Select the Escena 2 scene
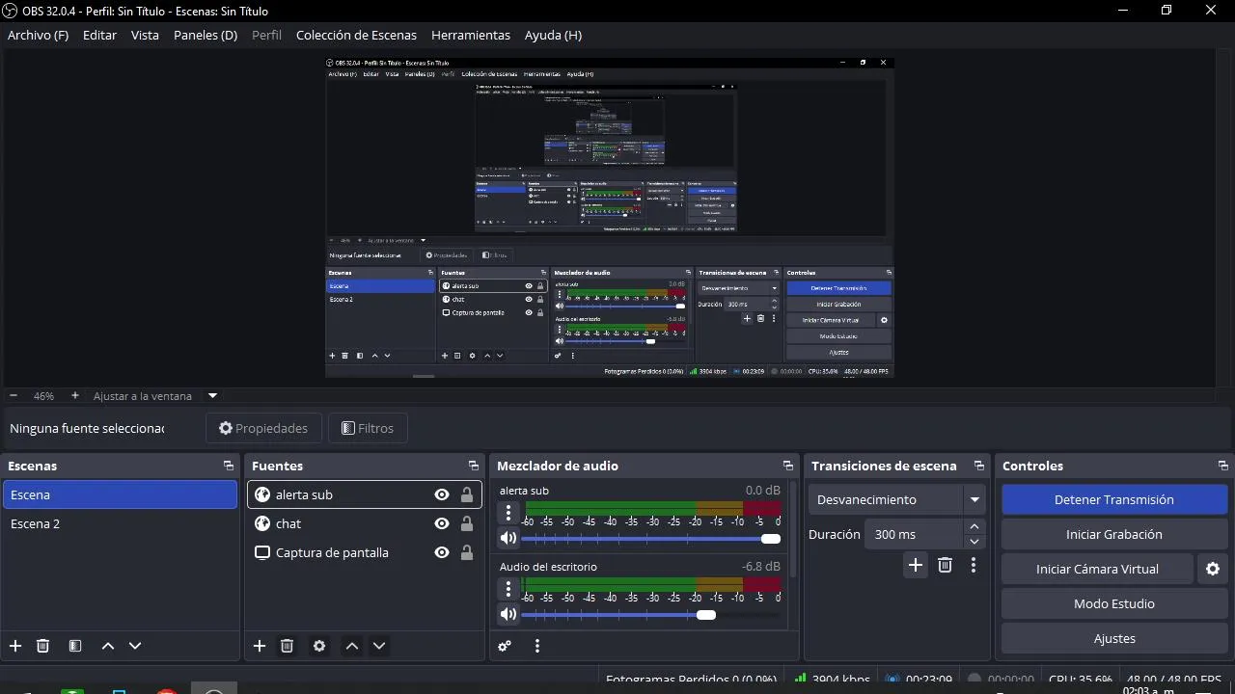The image size is (1235, 694). pyautogui.click(x=120, y=523)
